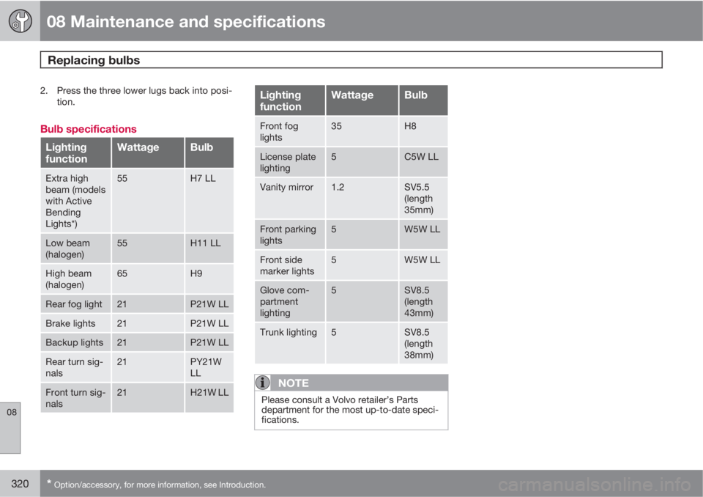Image resolution: width=703 pixels, height=497 pixels.
Task: Select the 'SV8.5 (length 43mm)' bulb cell
Action: coord(423,302)
